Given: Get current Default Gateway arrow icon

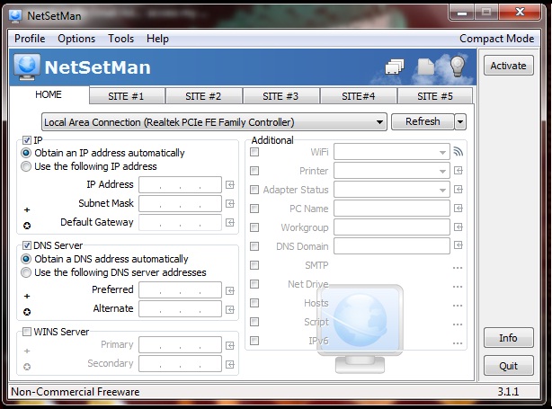Looking at the screenshot, I should point(230,222).
